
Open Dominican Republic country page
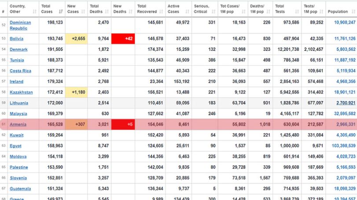point(20,25)
